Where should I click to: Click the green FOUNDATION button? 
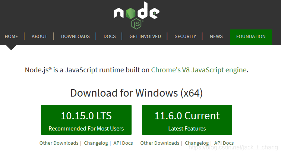(x=251, y=37)
